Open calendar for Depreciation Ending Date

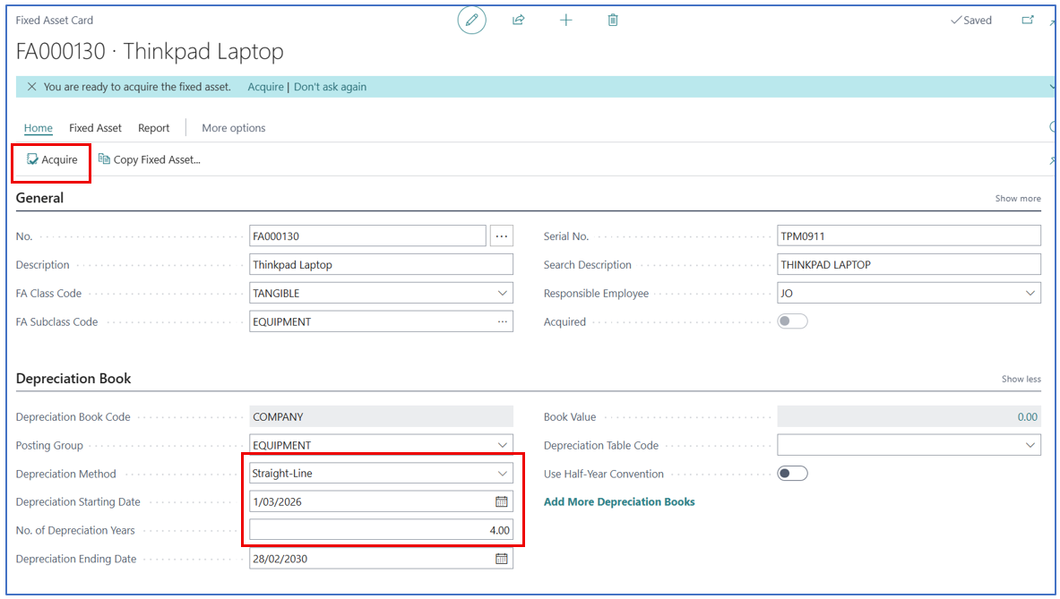[x=502, y=559]
